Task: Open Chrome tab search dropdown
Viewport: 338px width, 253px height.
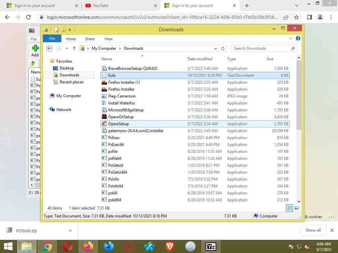Action: (297, 6)
